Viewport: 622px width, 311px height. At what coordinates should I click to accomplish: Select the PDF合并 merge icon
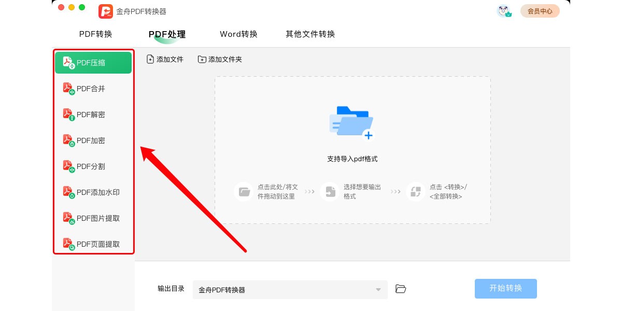68,89
